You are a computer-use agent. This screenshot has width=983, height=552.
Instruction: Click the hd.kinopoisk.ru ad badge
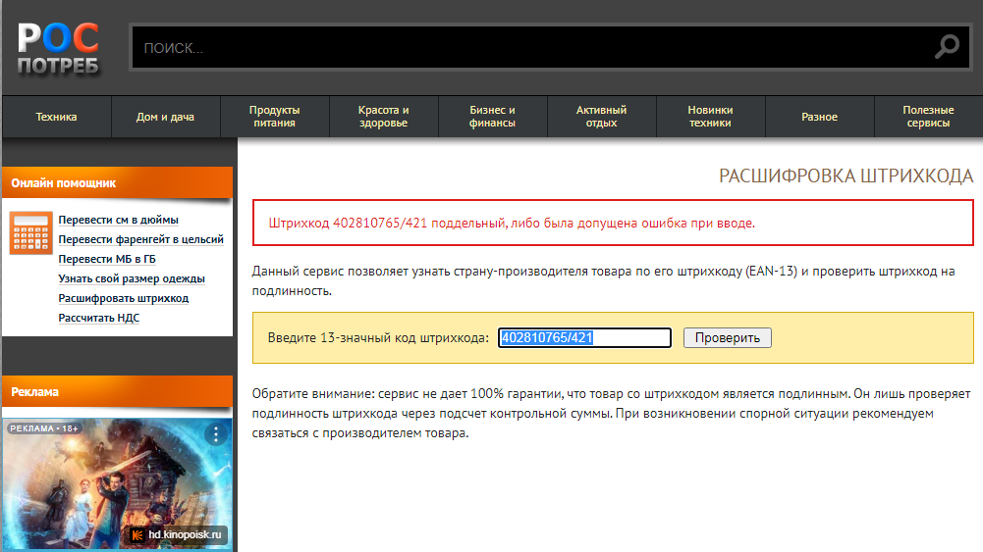coord(179,535)
